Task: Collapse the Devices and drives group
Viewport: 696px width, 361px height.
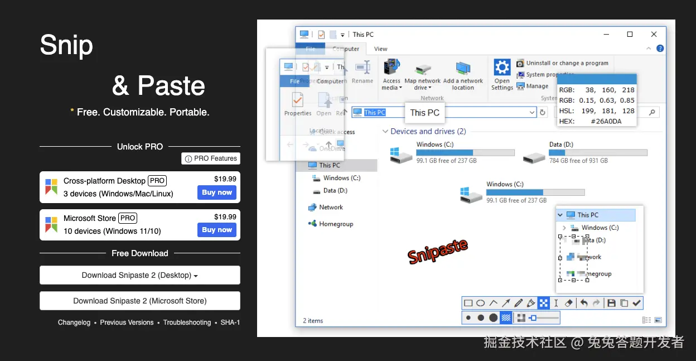Action: coord(385,132)
